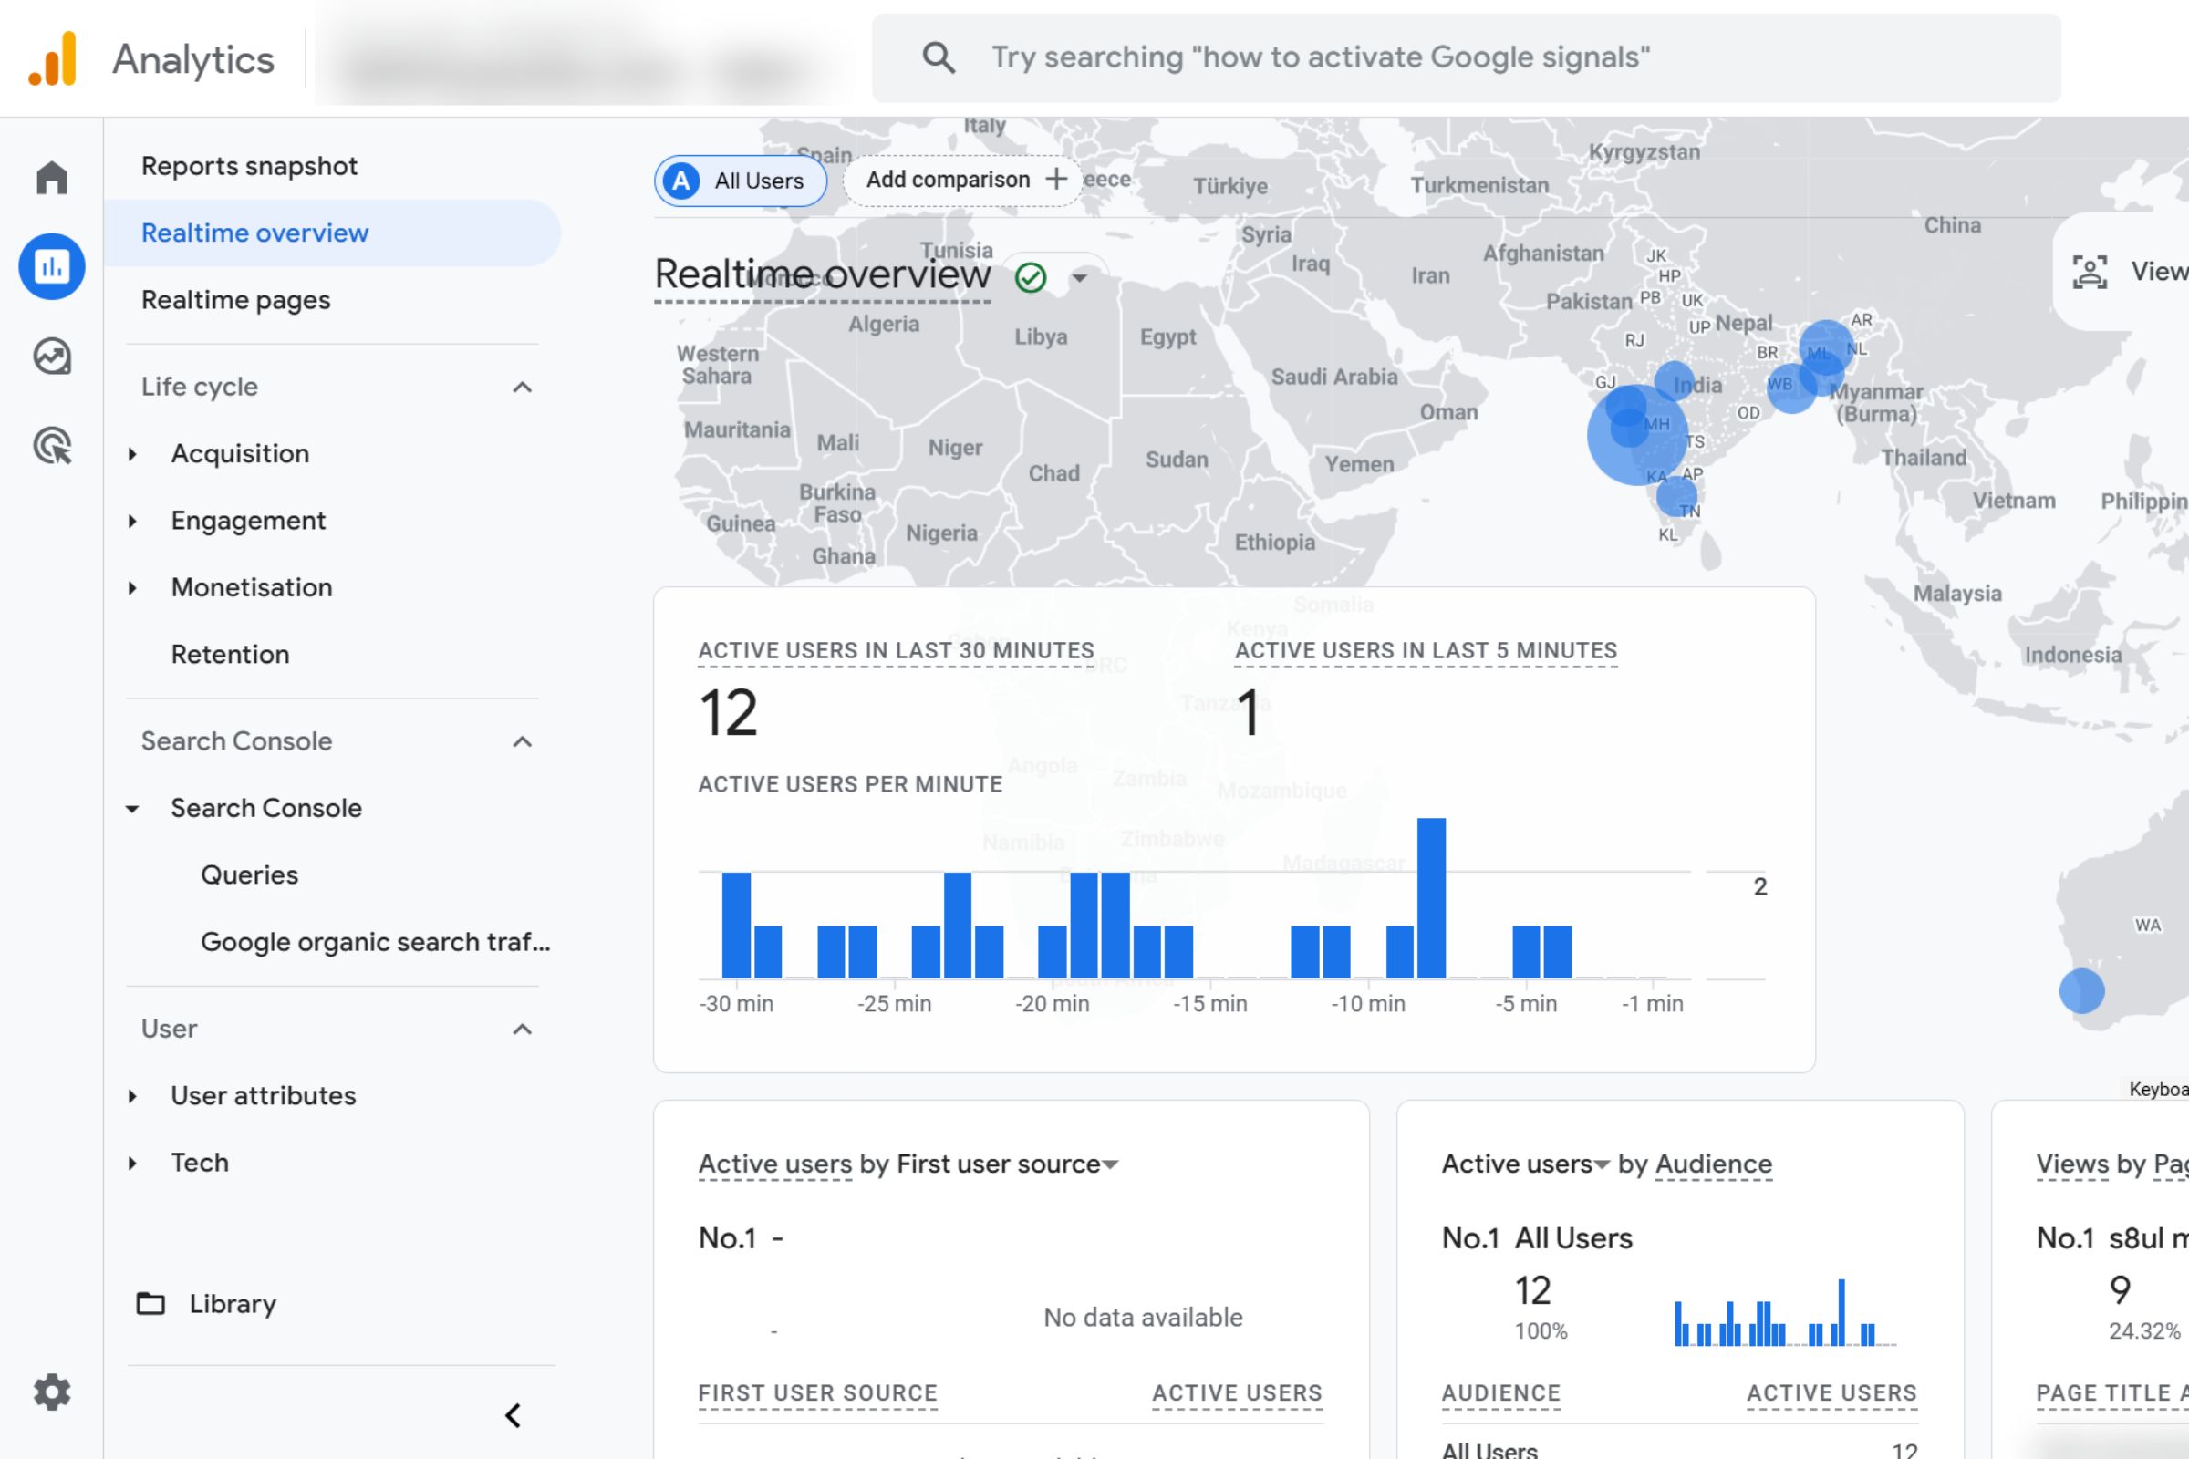Click the search box at the top
The image size is (2189, 1459).
coord(1466,57)
